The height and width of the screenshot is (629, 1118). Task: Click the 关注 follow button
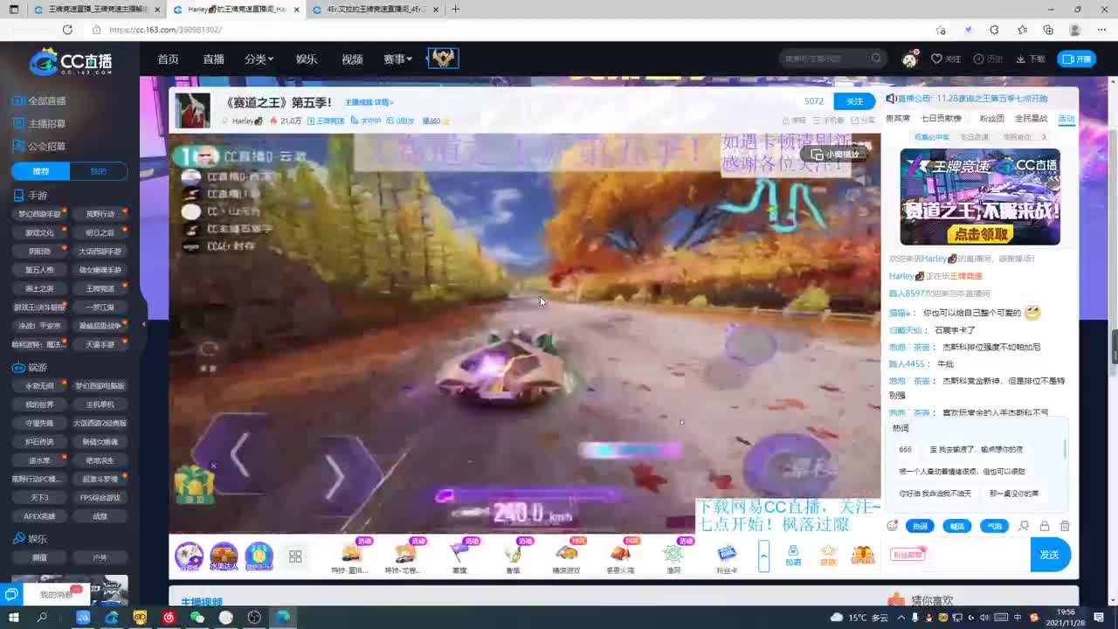click(854, 101)
